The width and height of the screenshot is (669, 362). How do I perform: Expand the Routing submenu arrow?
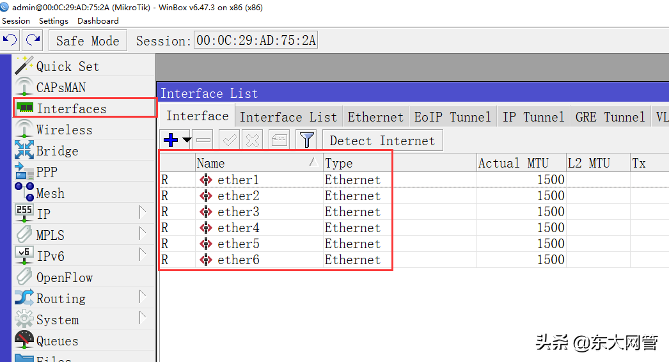(x=143, y=297)
